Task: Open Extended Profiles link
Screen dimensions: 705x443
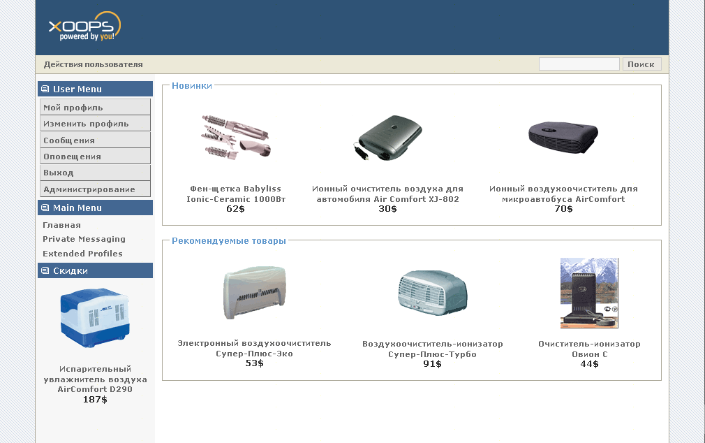Action: coord(83,254)
